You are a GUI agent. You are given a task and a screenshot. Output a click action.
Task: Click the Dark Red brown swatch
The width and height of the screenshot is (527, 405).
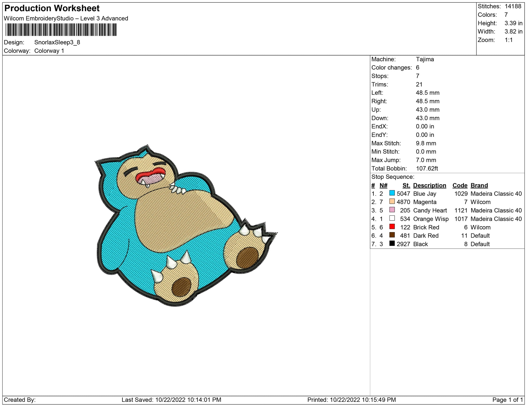click(392, 235)
